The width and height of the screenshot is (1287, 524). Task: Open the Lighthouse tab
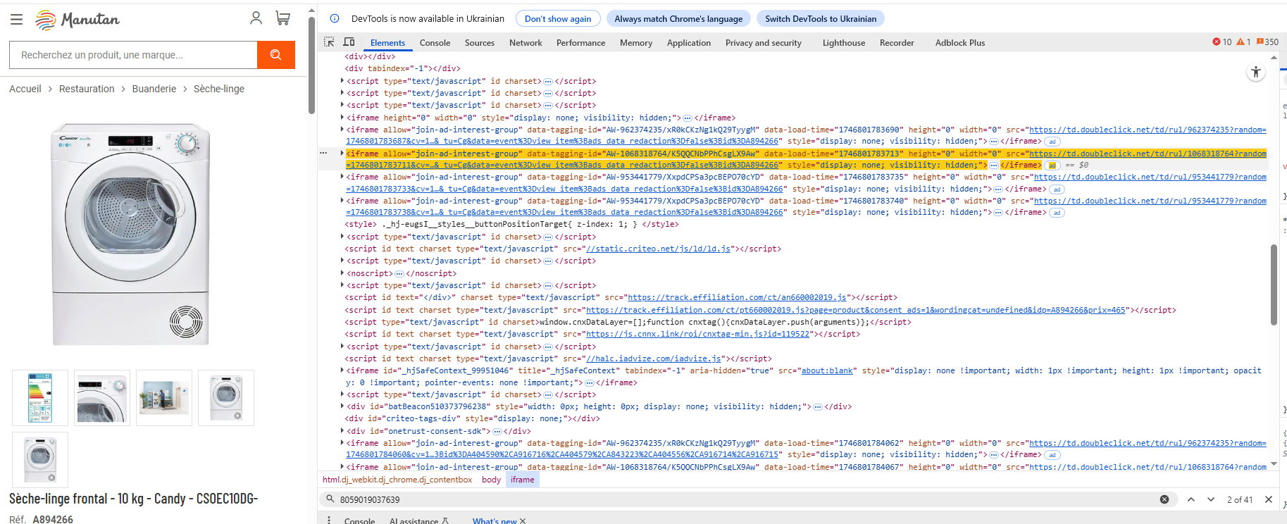[x=844, y=42]
